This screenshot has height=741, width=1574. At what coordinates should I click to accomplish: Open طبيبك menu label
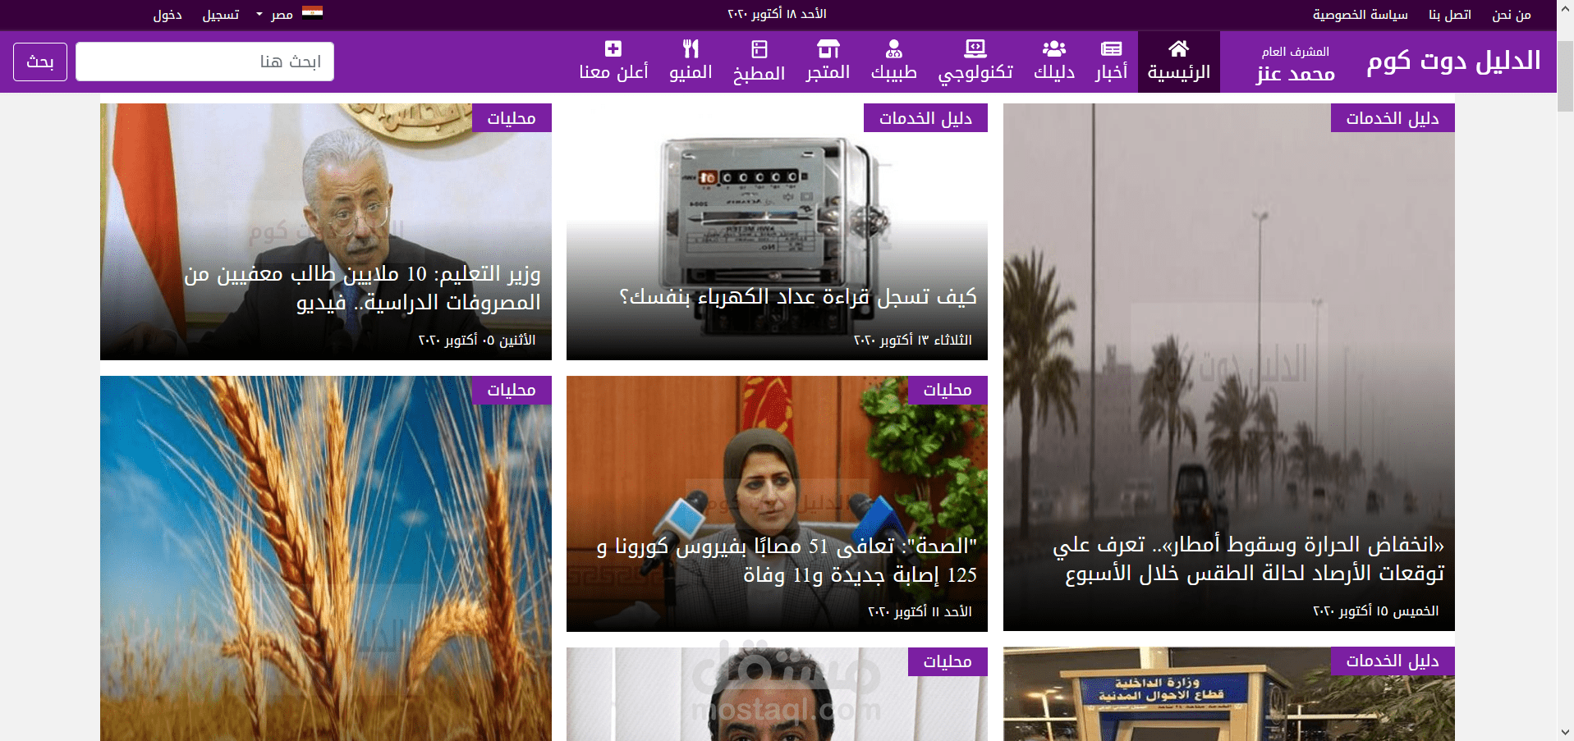click(894, 72)
